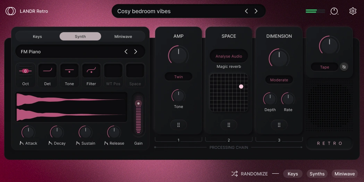Click the LANDR Retro title text
This screenshot has width=364, height=182.
pyautogui.click(x=34, y=11)
